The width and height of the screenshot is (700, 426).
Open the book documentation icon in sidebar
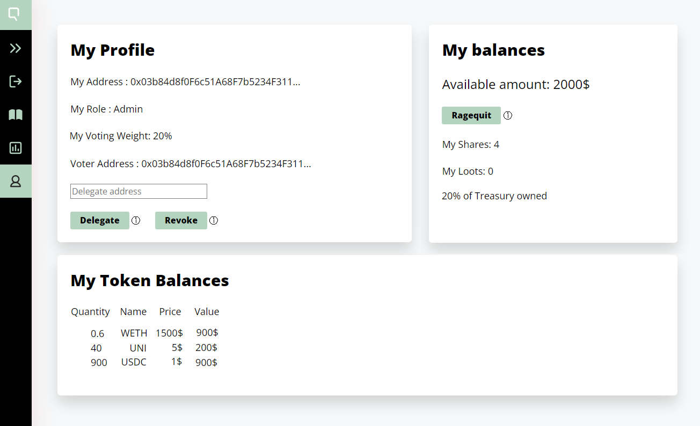16,115
